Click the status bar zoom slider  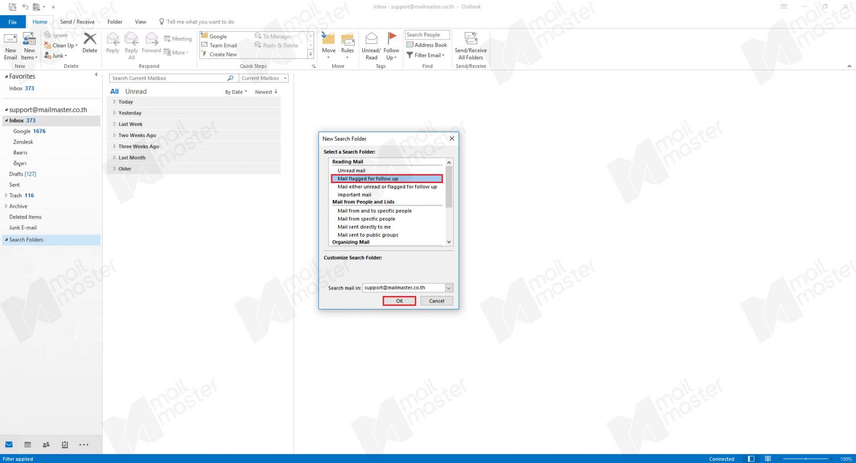(x=806, y=459)
